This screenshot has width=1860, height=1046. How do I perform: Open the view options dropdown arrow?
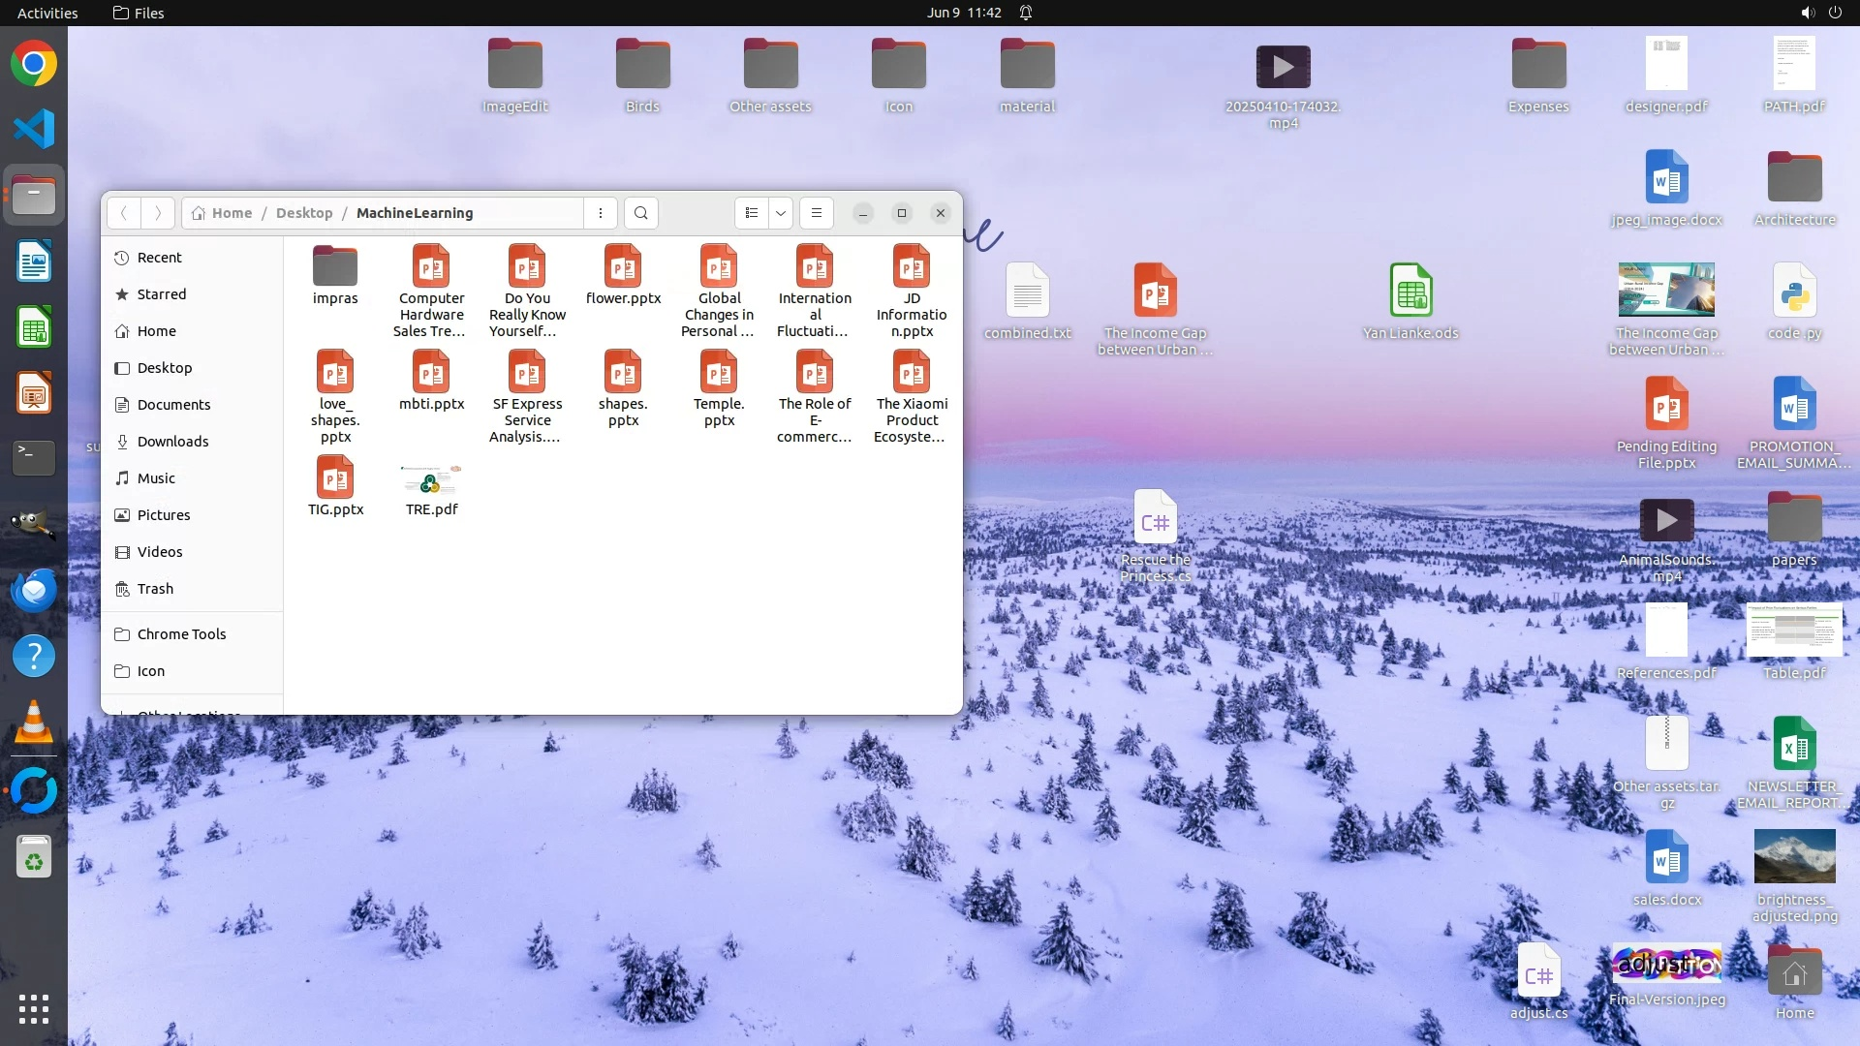(781, 213)
